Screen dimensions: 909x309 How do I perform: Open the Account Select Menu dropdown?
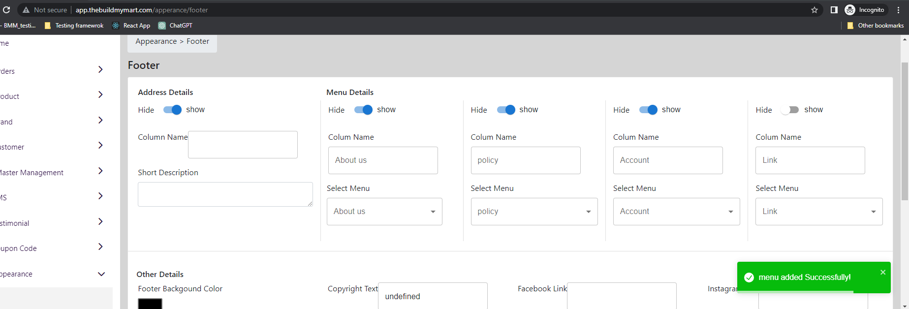(677, 212)
